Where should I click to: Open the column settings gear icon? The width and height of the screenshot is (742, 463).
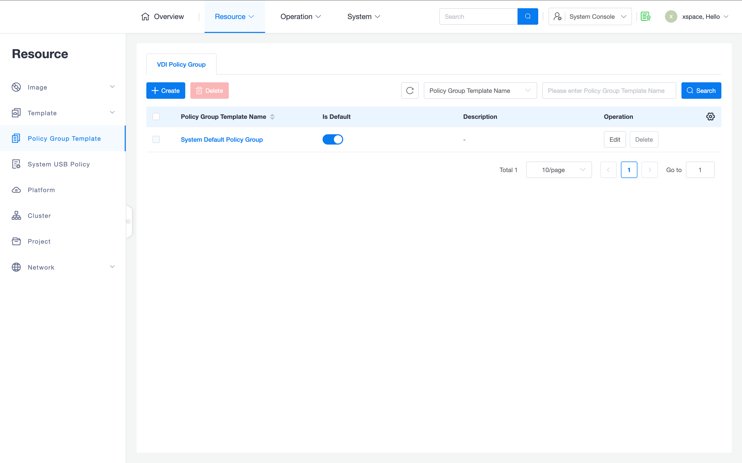tap(710, 117)
